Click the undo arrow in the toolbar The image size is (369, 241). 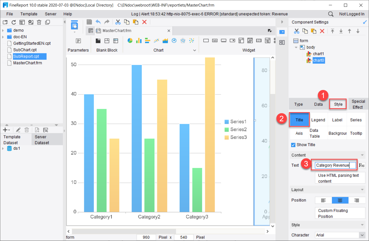click(x=98, y=22)
